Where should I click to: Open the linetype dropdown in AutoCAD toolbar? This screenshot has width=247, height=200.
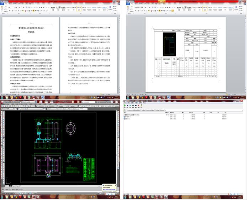(x=63, y=109)
